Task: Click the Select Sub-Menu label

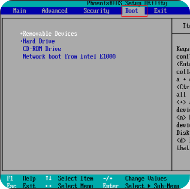Action: pyautogui.click(x=152, y=186)
